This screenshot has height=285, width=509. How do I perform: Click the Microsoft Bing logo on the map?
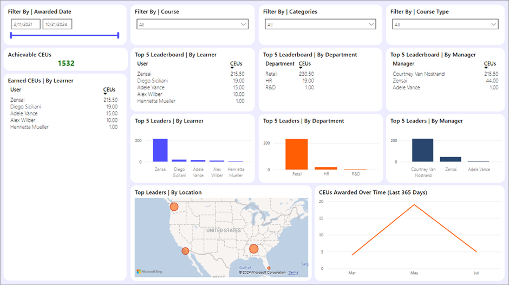(149, 271)
